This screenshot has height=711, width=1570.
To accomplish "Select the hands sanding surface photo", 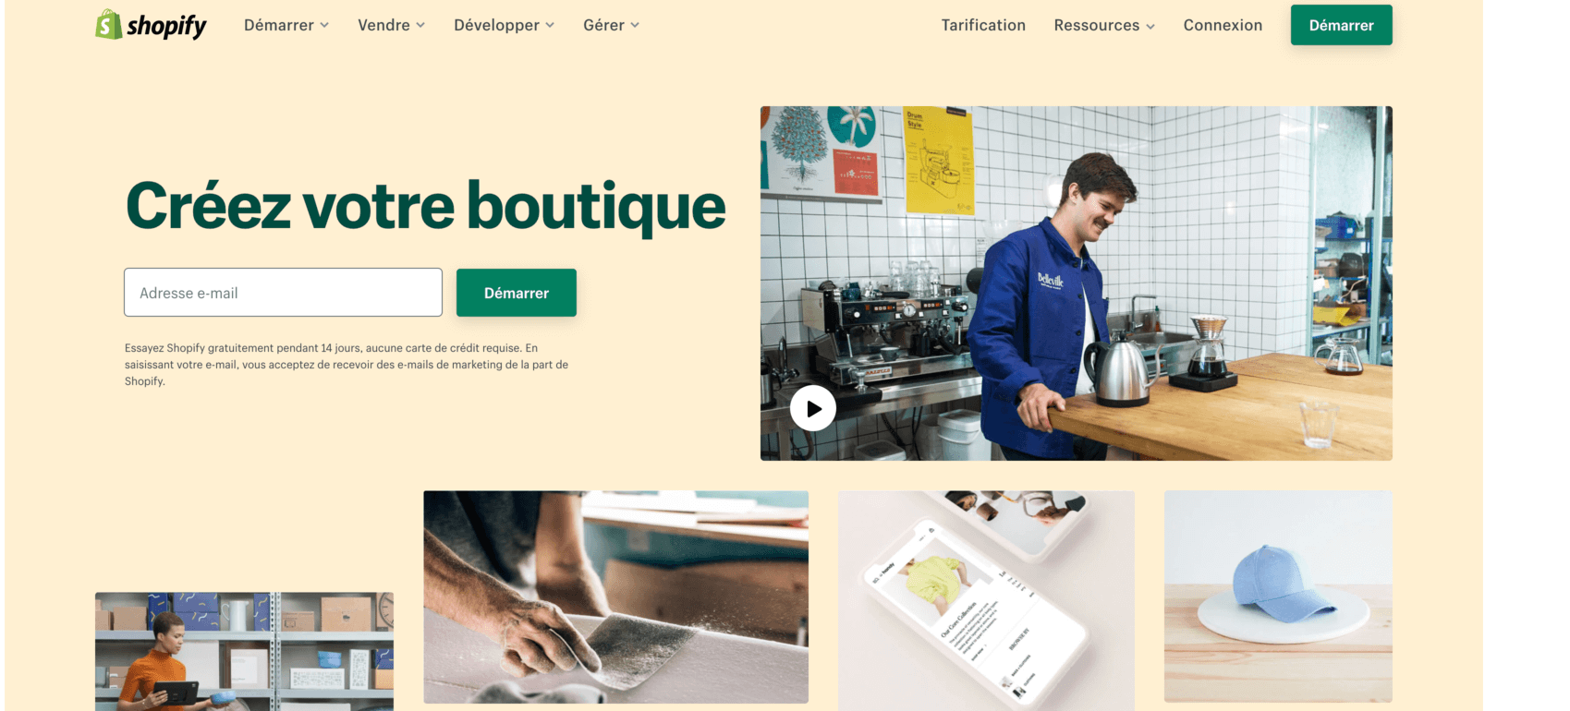I will (615, 597).
